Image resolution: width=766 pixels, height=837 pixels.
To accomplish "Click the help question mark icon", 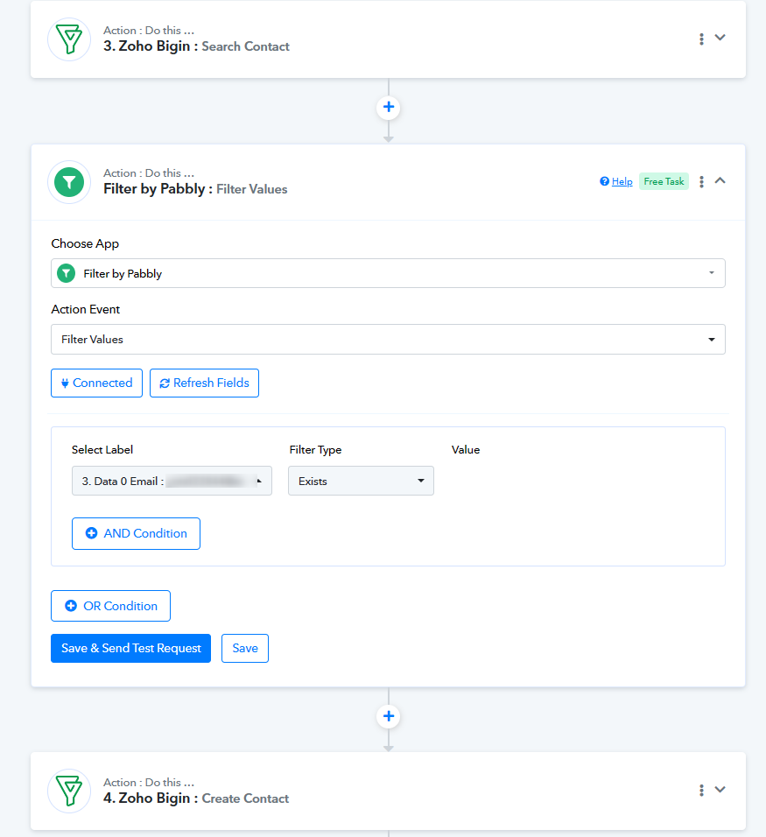I will pyautogui.click(x=604, y=181).
